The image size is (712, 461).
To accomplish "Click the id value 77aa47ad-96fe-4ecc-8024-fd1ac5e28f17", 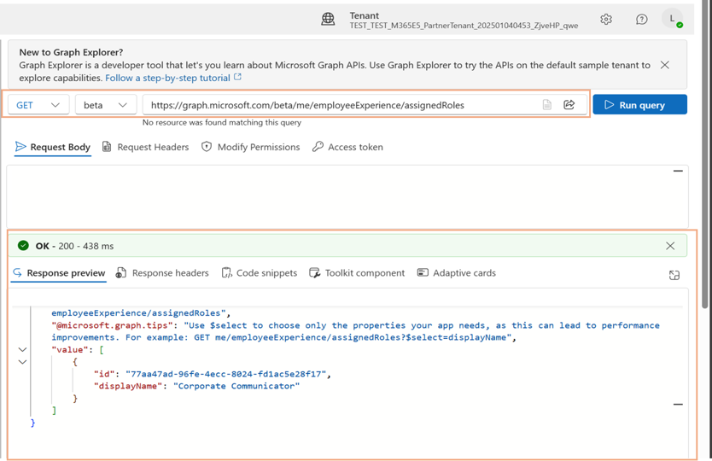I will coord(225,374).
